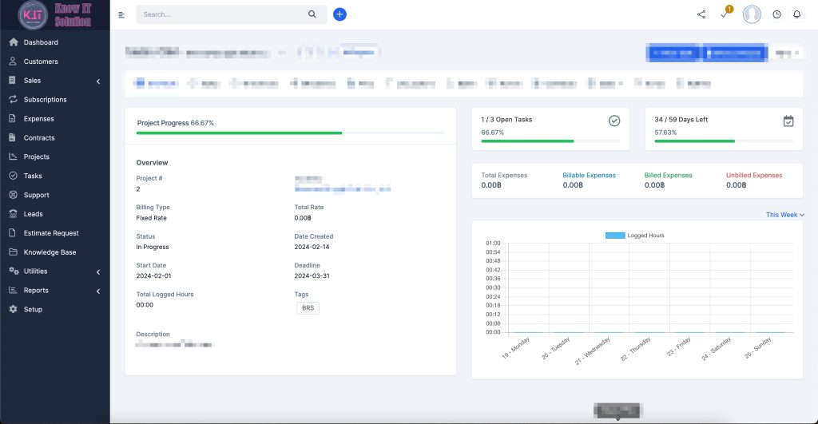
Task: Expand the Reports sidebar submenu
Action: (x=97, y=291)
